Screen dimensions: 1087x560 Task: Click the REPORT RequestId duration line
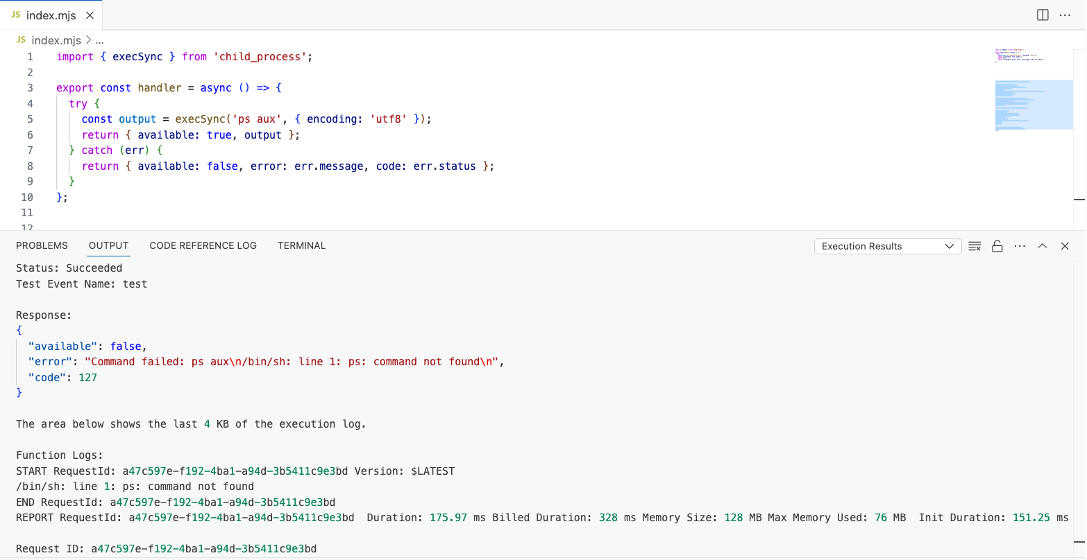click(542, 518)
